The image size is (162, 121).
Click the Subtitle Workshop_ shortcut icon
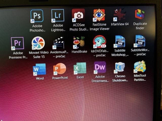click(x=119, y=41)
